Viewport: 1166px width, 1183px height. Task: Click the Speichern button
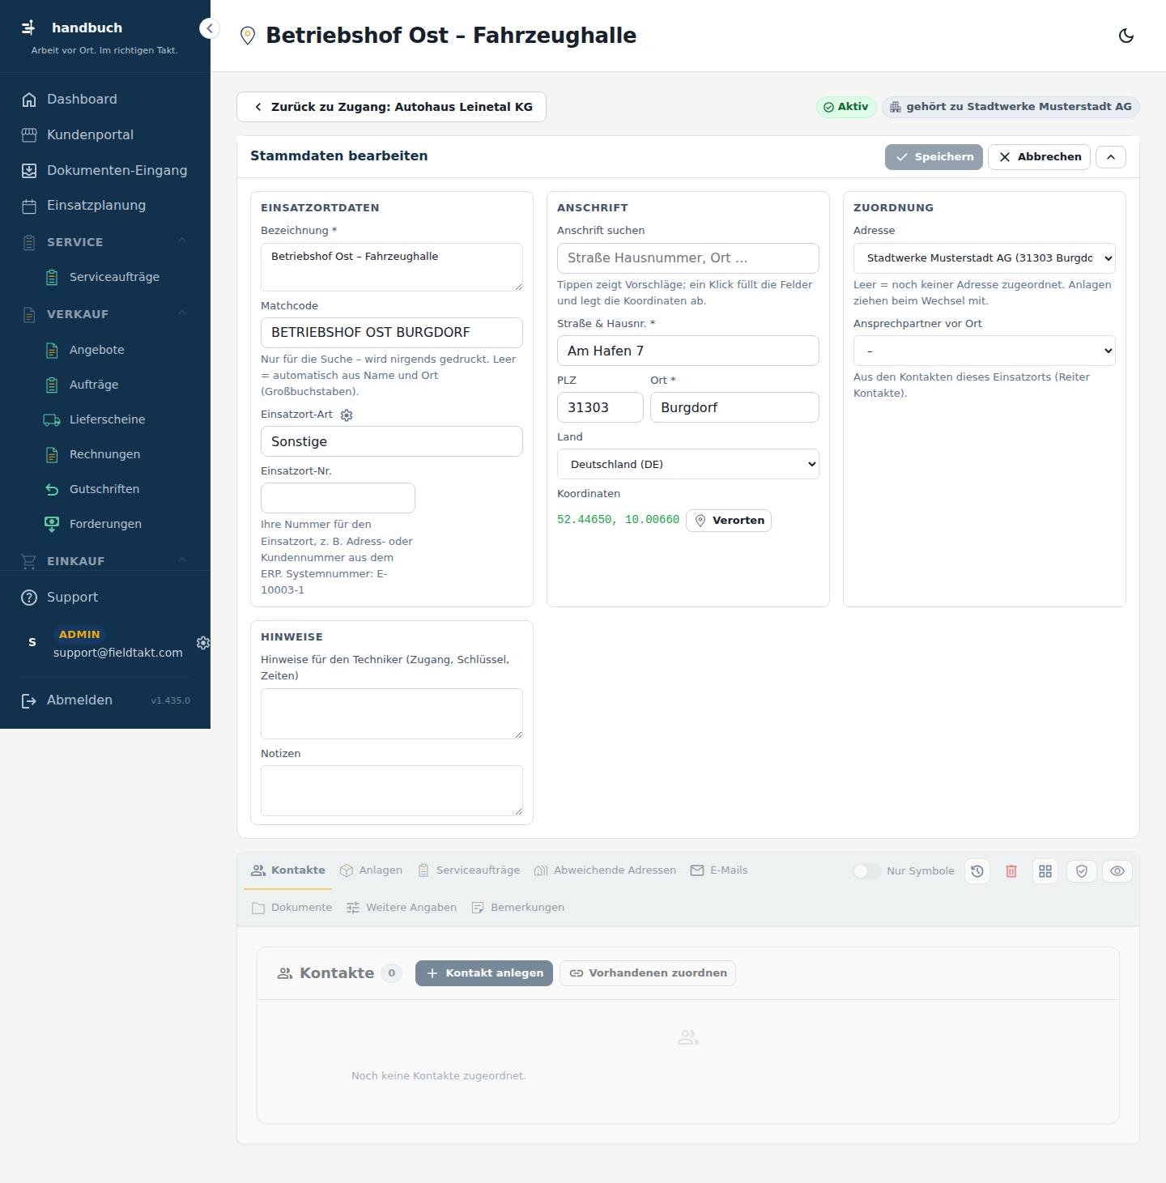pos(934,157)
